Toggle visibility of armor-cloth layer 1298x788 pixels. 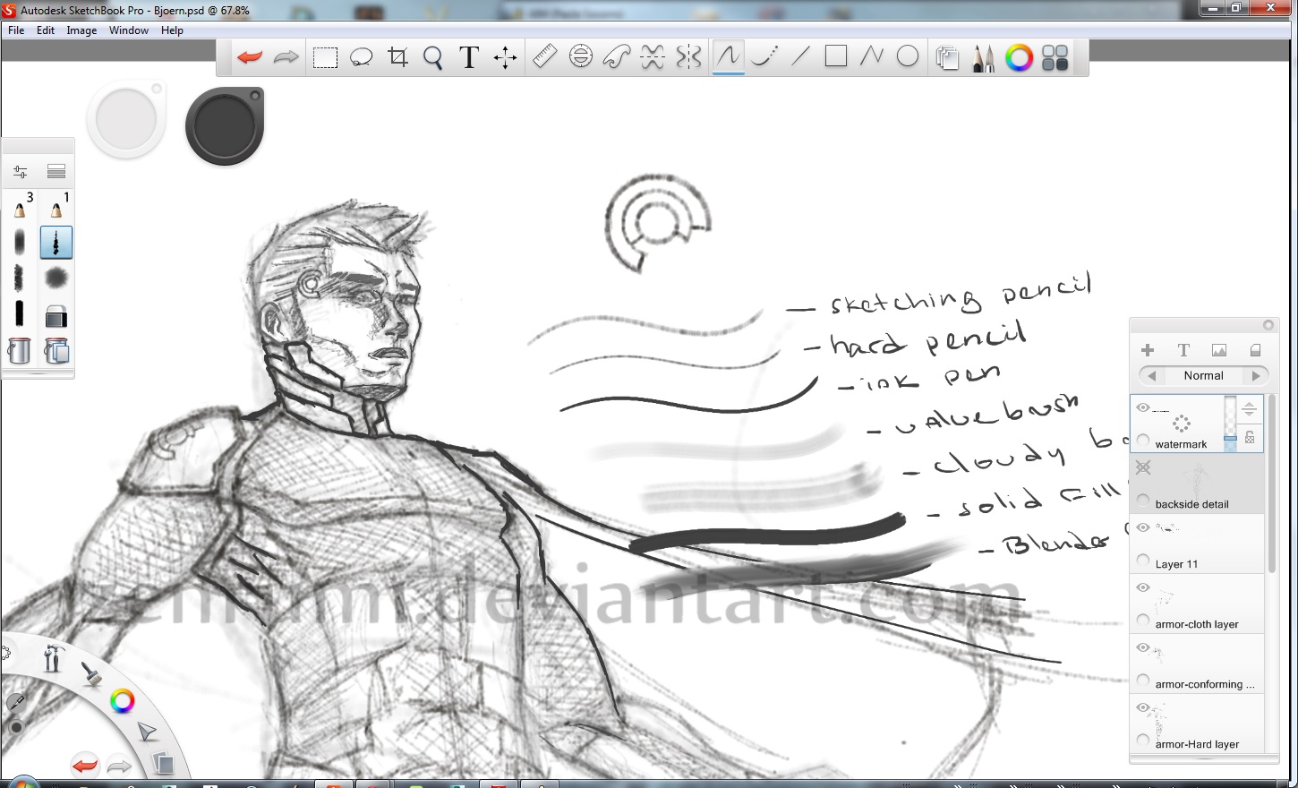(x=1143, y=587)
